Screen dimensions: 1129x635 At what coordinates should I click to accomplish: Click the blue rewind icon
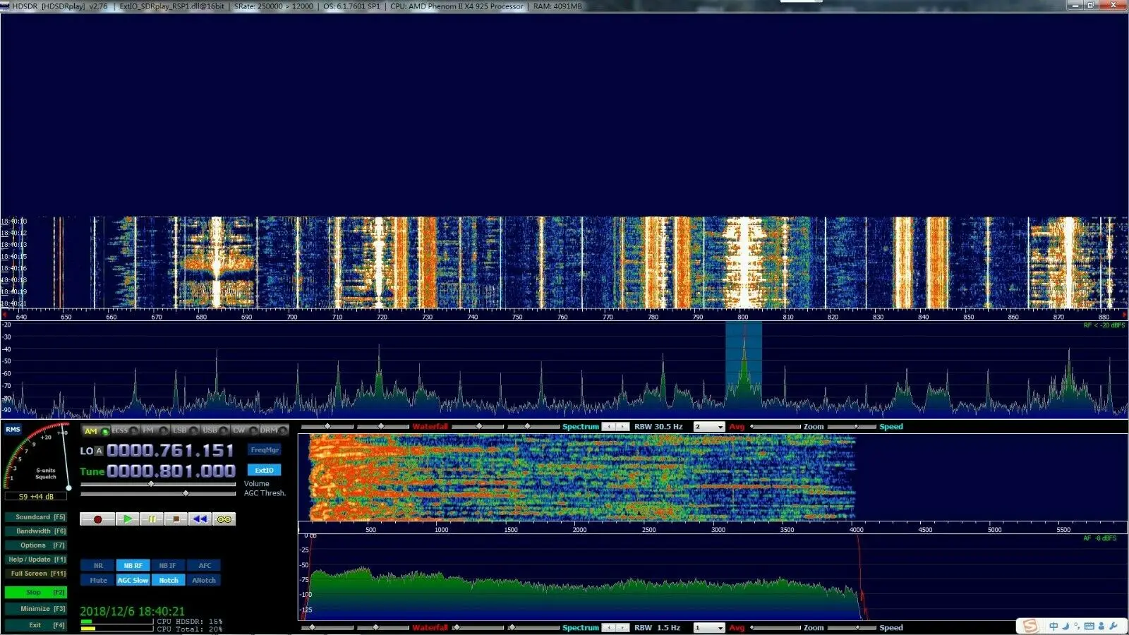200,519
